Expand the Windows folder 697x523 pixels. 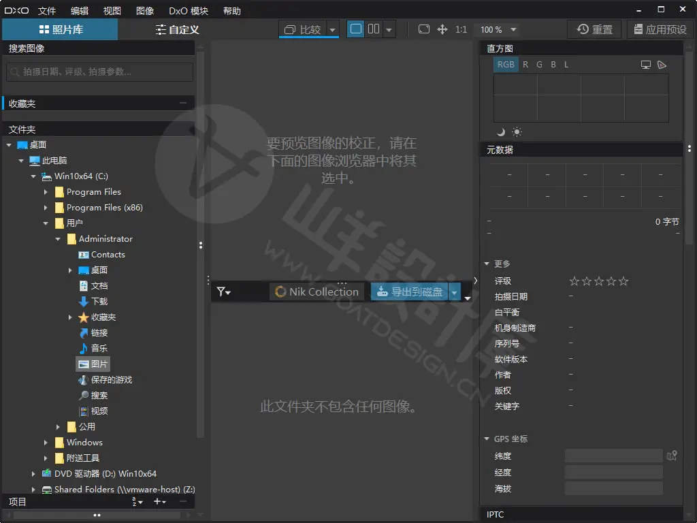tap(46, 443)
